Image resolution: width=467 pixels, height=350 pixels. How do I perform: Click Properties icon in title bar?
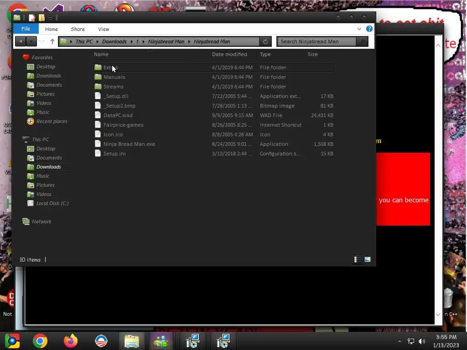[32, 18]
